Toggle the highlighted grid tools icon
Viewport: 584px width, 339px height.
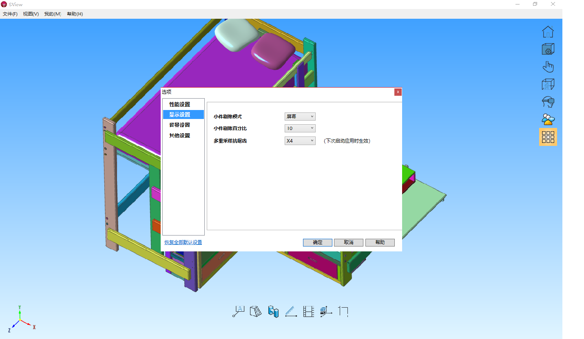pos(548,137)
